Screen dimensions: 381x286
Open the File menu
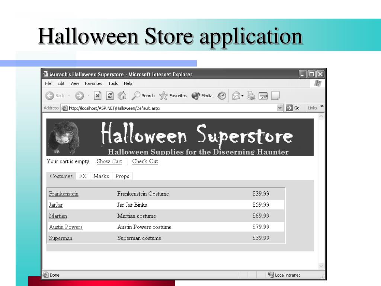click(x=48, y=83)
